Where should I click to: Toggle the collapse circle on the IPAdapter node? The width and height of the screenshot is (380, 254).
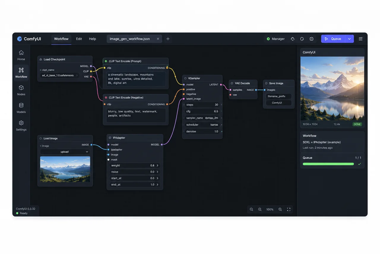[x=110, y=138]
